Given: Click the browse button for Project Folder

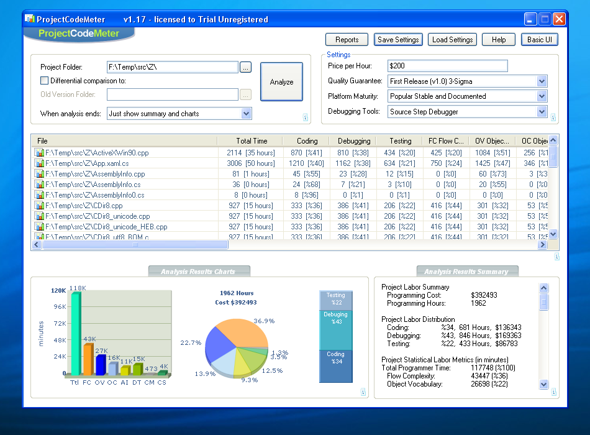Looking at the screenshot, I should (245, 67).
